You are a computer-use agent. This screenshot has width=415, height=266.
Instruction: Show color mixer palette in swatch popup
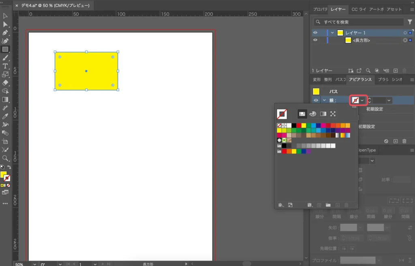(x=313, y=114)
